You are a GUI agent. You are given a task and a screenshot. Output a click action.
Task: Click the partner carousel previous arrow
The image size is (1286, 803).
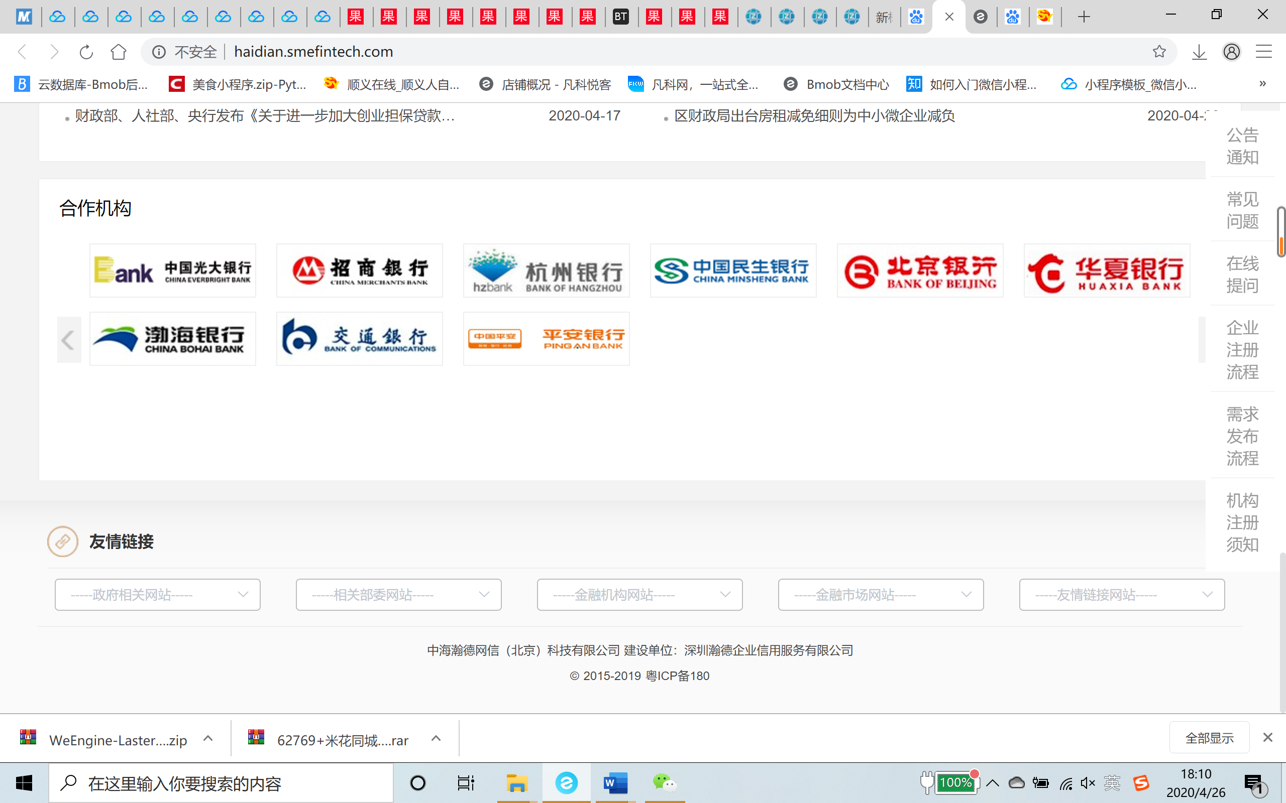[x=69, y=340]
